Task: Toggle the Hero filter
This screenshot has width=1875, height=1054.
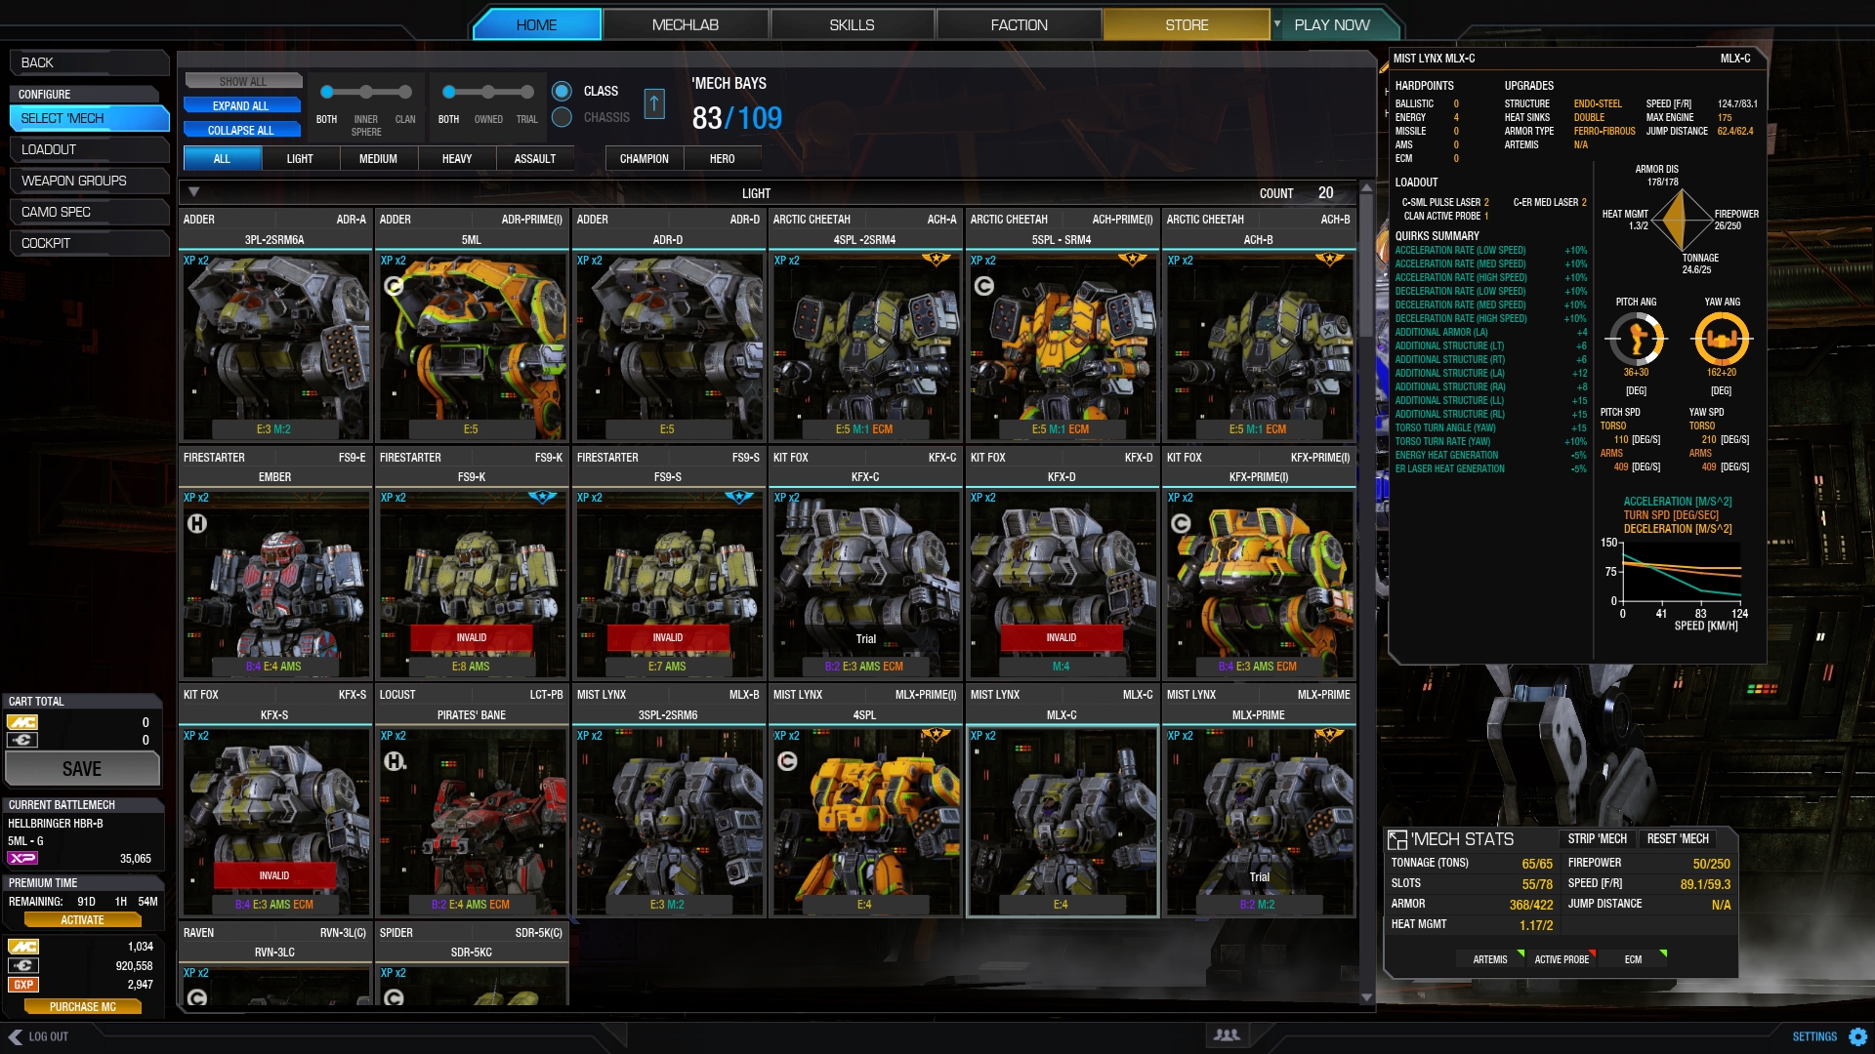Action: coord(722,158)
